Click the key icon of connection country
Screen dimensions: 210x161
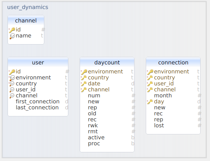[150, 78]
